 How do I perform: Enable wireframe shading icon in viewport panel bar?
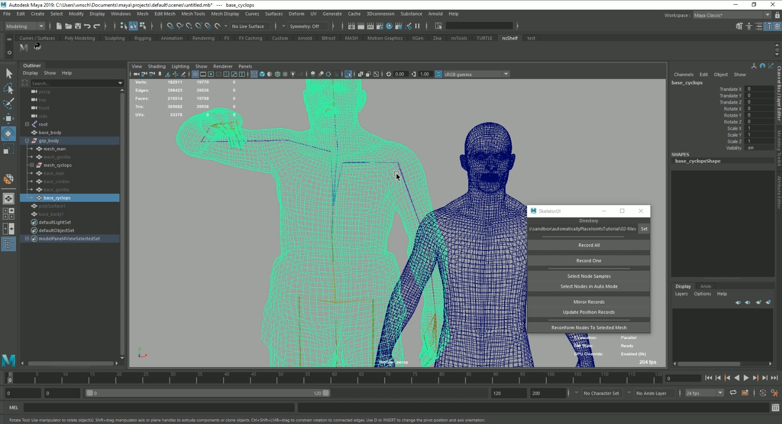[254, 74]
